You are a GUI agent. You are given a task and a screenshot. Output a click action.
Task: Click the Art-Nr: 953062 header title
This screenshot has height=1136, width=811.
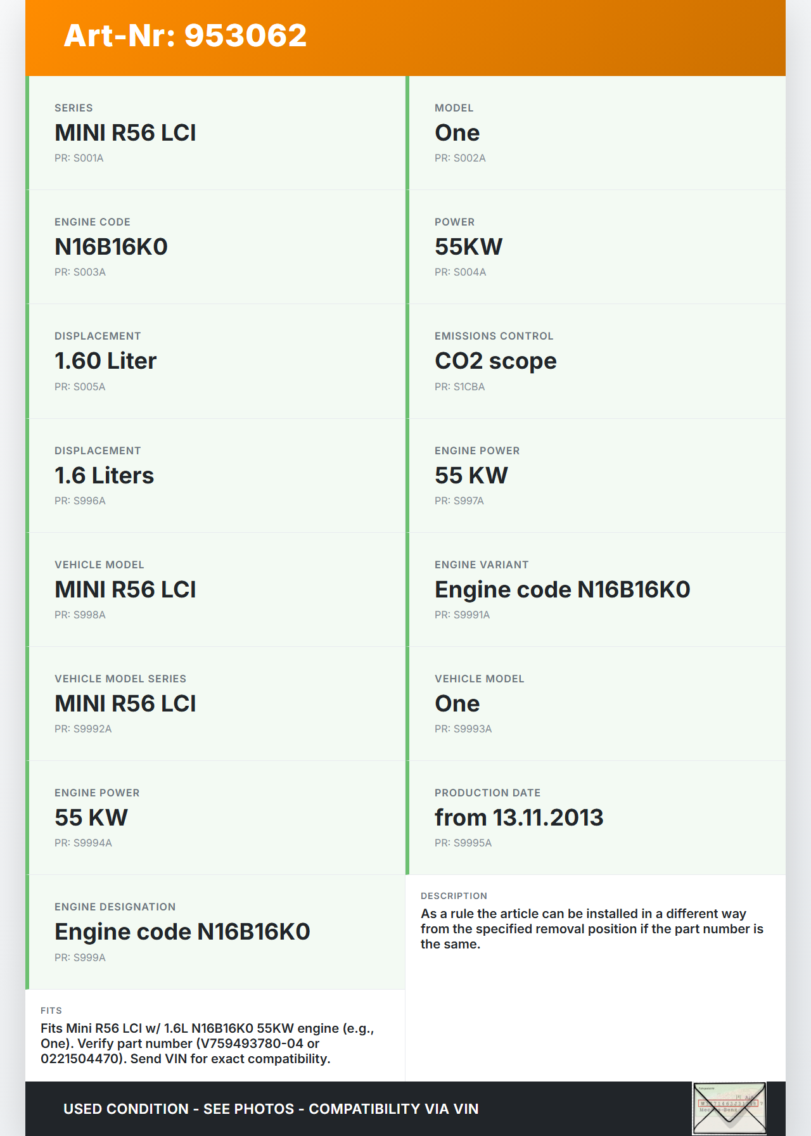[185, 35]
